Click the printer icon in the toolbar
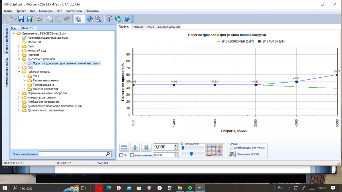Screen dimensions: 342x192 [x=38, y=19]
